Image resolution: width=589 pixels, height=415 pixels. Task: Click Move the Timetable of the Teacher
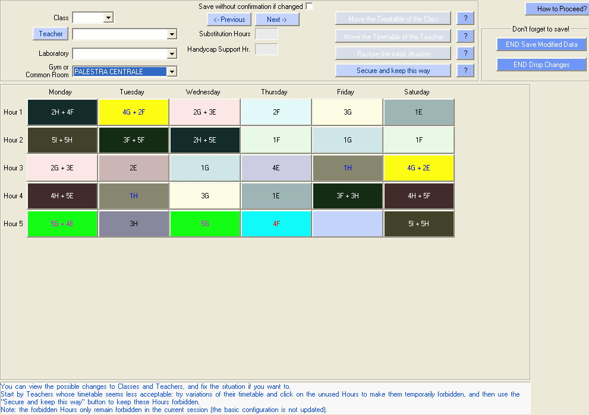click(393, 36)
